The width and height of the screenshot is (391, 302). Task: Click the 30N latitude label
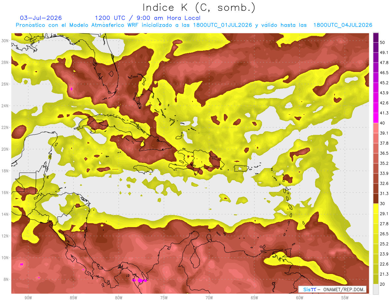(x=6, y=41)
